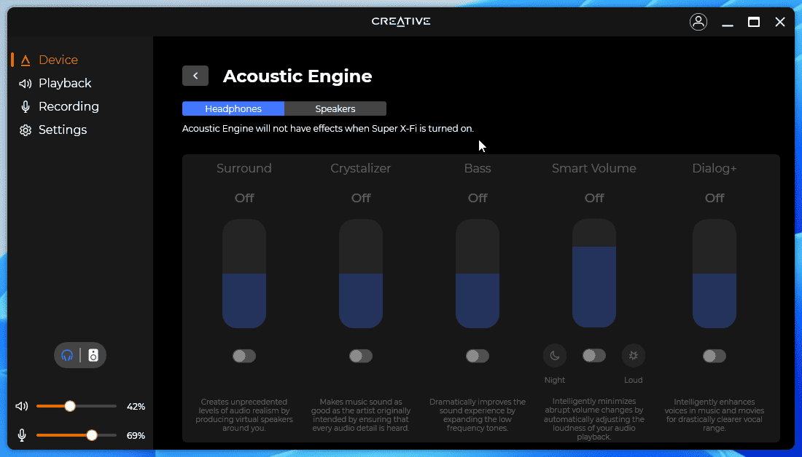Click the Smart Volume level bar
The width and height of the screenshot is (802, 457).
(594, 274)
